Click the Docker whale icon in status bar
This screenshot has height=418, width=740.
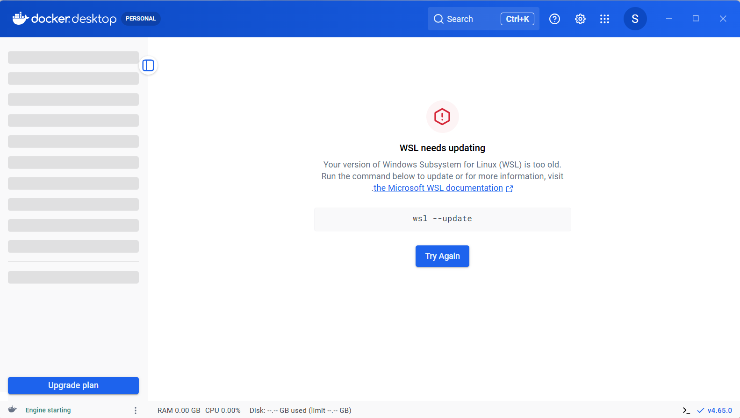tap(13, 410)
